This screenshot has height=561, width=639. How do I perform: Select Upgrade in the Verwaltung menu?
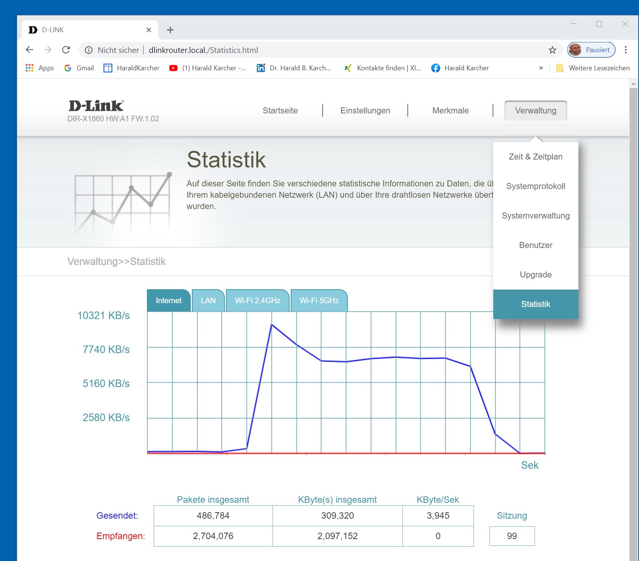[x=535, y=275]
